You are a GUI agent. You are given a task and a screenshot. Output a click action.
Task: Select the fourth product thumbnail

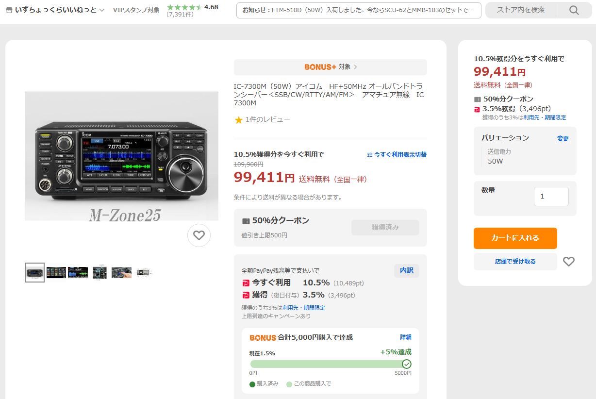(99, 272)
